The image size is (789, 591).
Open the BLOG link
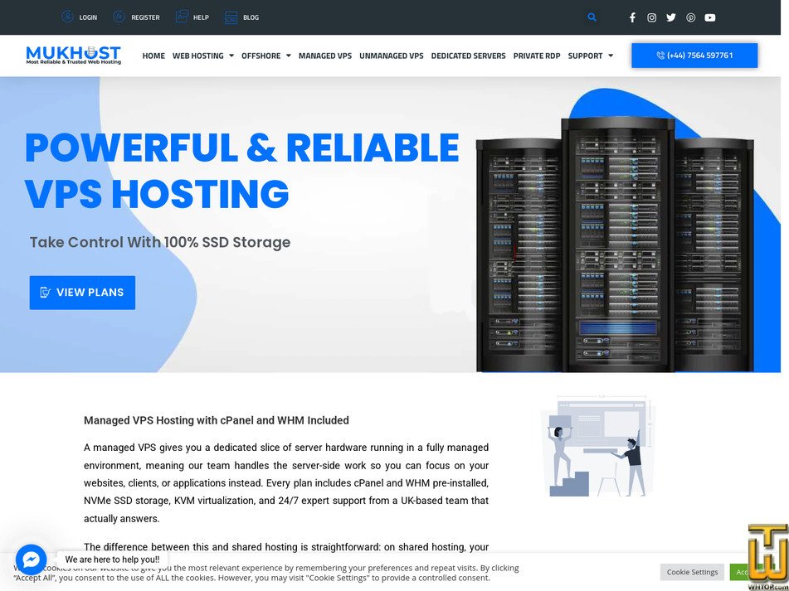click(251, 17)
